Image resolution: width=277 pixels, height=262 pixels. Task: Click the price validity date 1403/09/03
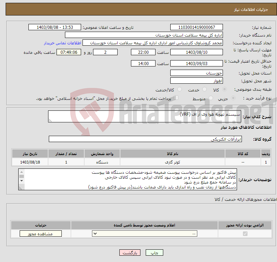[197, 63]
